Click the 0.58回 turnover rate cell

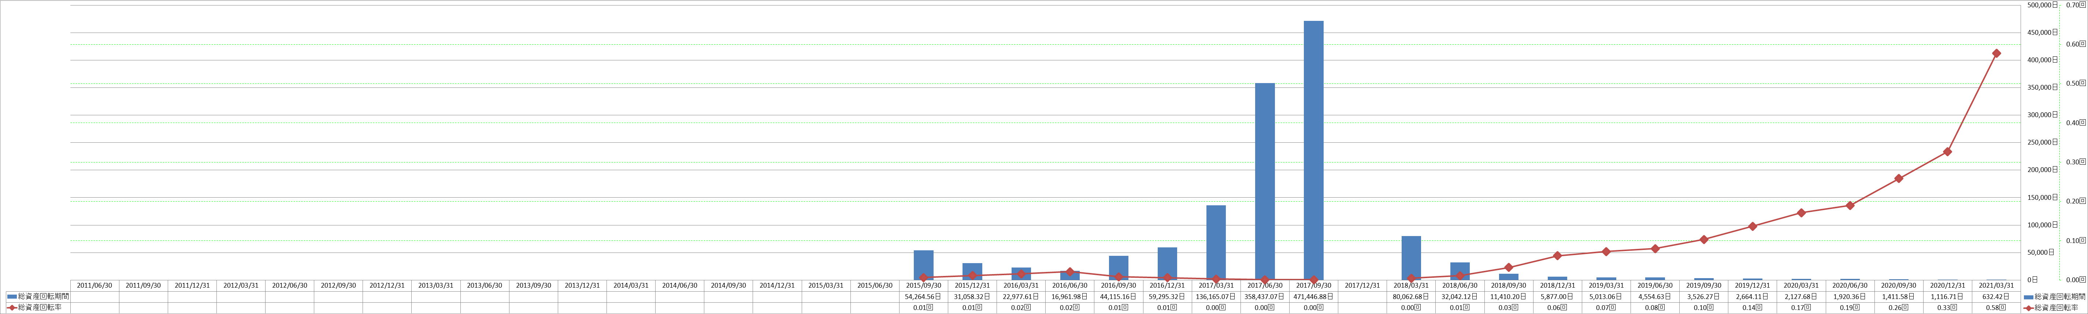pos(1996,307)
